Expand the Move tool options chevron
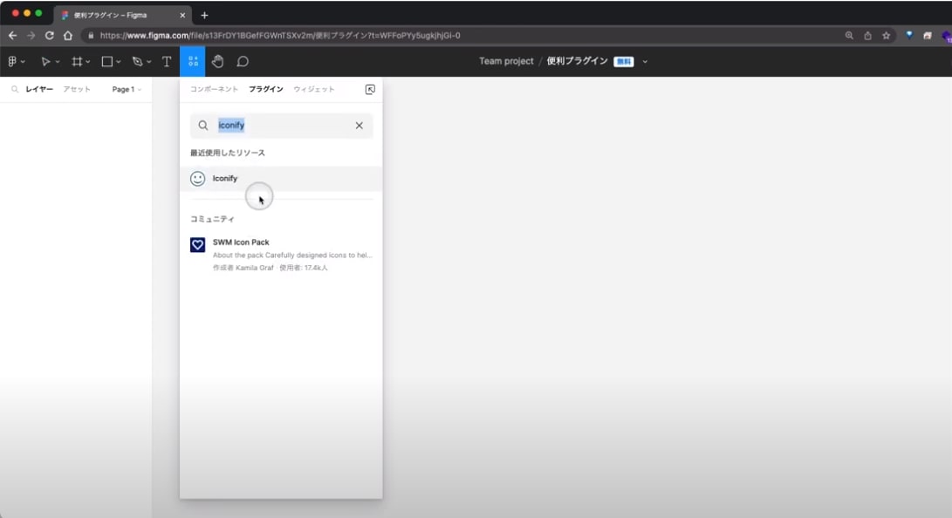952x518 pixels. 58,62
